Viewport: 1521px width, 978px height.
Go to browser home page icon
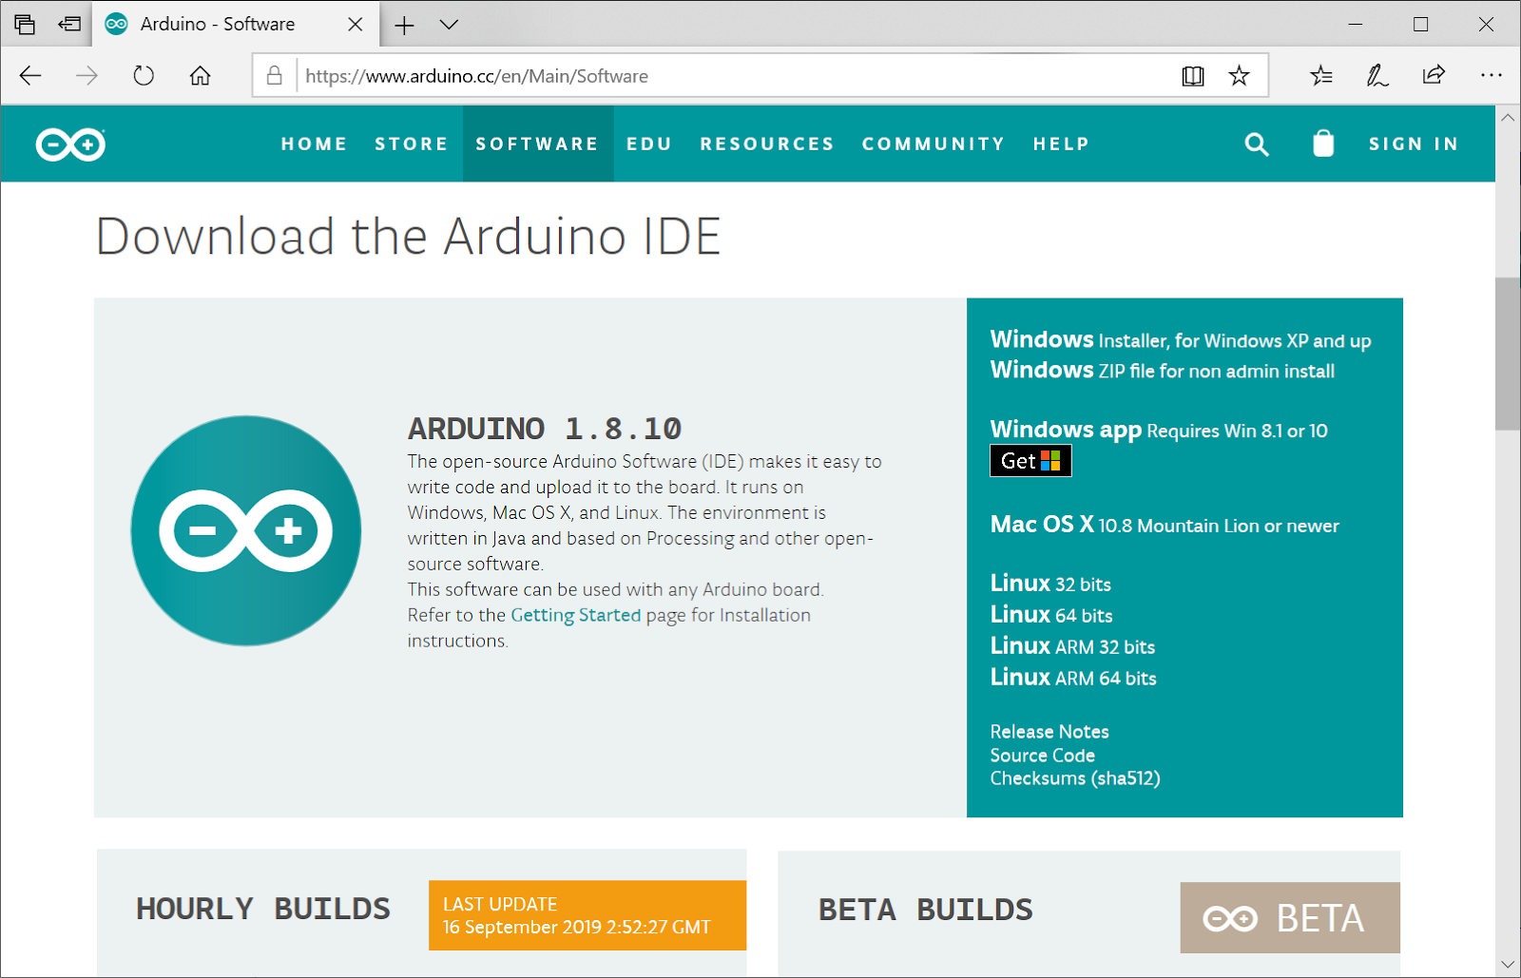(x=200, y=76)
